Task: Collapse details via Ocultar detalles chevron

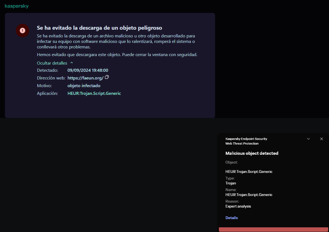Action: coord(72,63)
